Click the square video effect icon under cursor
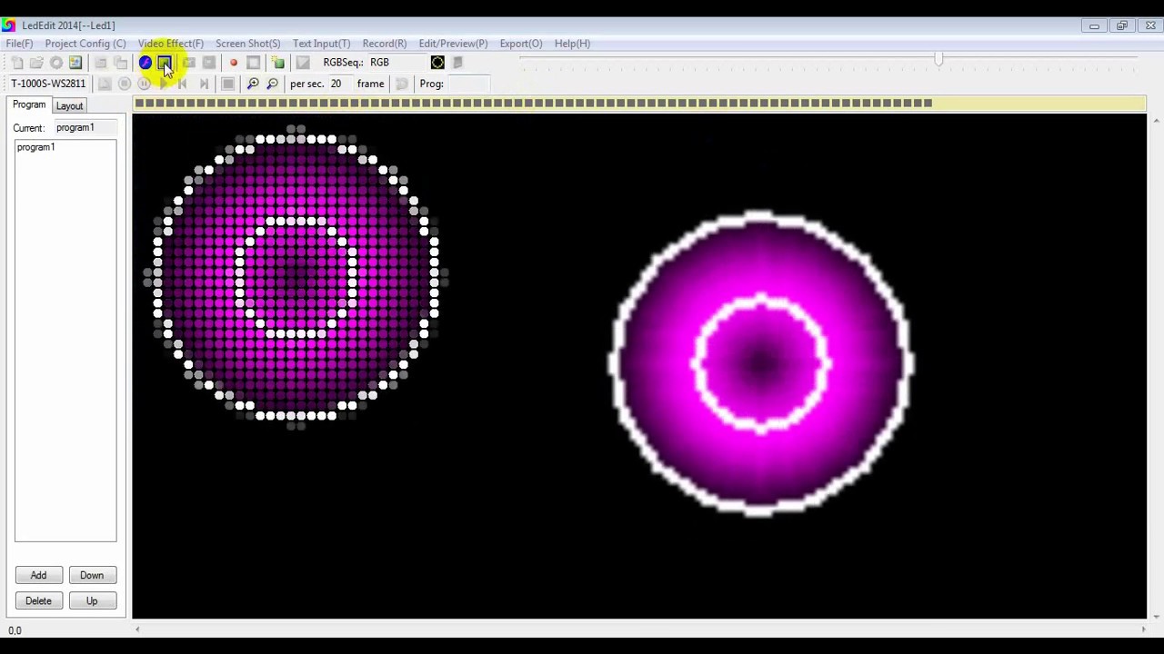 tap(165, 63)
